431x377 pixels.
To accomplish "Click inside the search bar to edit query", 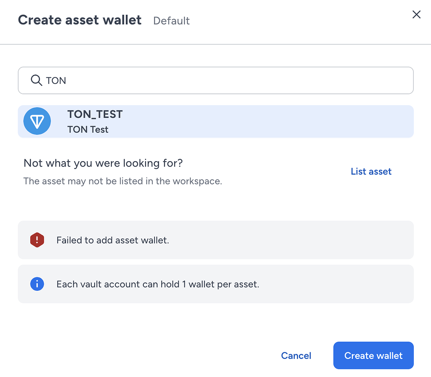I will (168, 80).
